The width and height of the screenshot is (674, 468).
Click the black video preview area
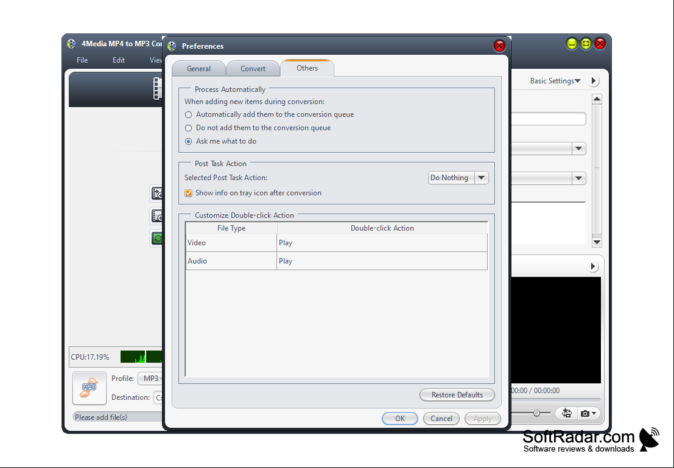point(556,330)
